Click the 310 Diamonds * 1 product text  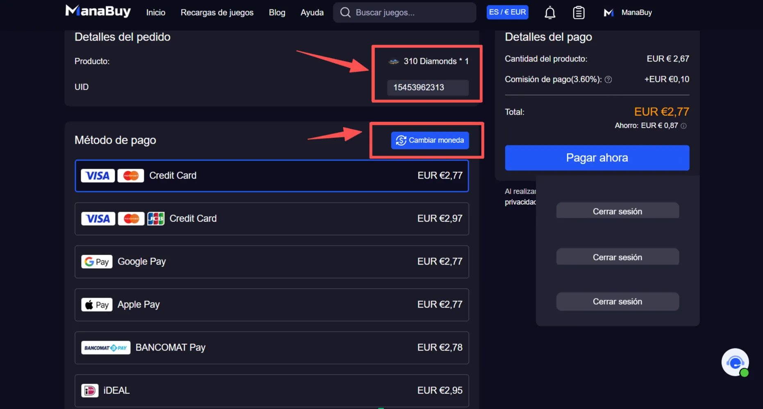click(436, 61)
